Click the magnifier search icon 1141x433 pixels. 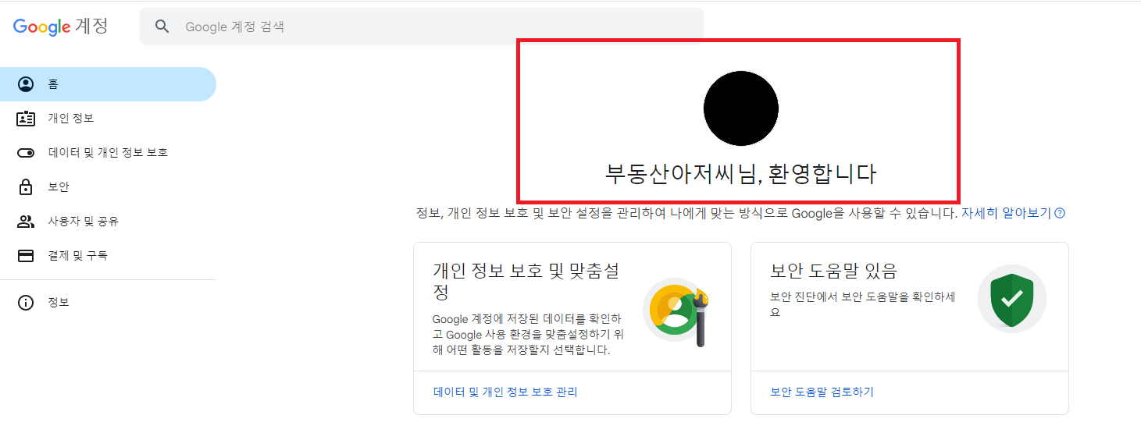click(162, 27)
